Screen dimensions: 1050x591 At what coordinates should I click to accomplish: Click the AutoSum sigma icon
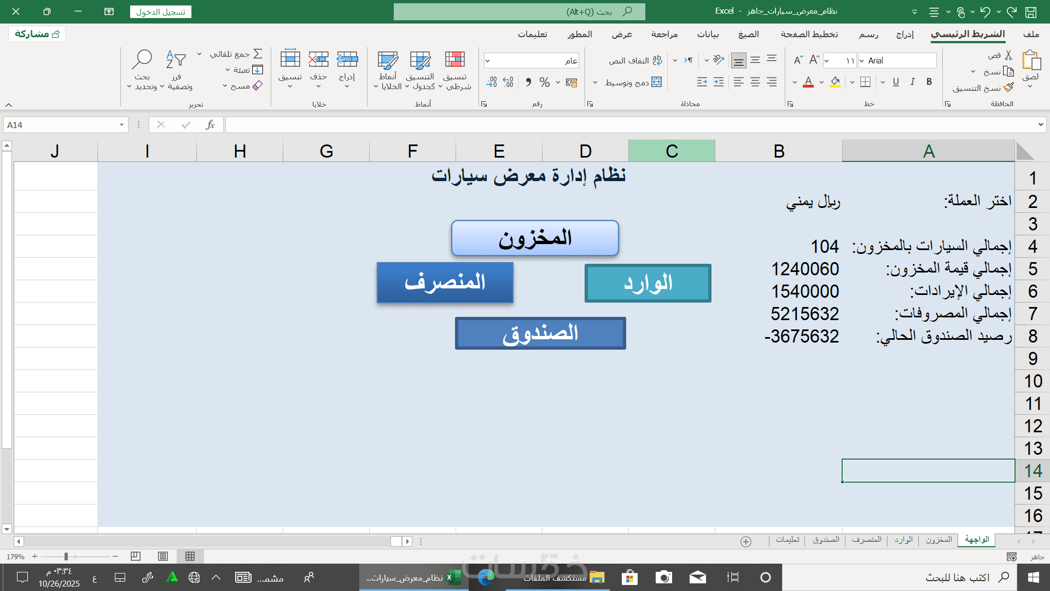coord(258,54)
